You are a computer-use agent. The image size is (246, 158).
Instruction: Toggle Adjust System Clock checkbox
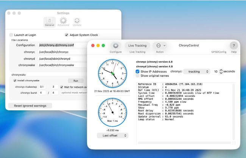coord(67,35)
